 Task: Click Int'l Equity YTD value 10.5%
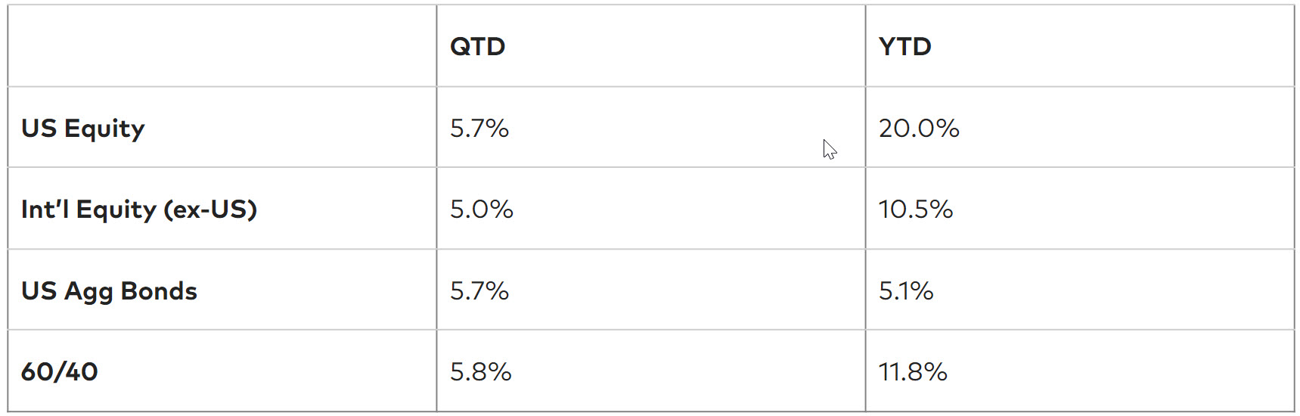pos(916,209)
